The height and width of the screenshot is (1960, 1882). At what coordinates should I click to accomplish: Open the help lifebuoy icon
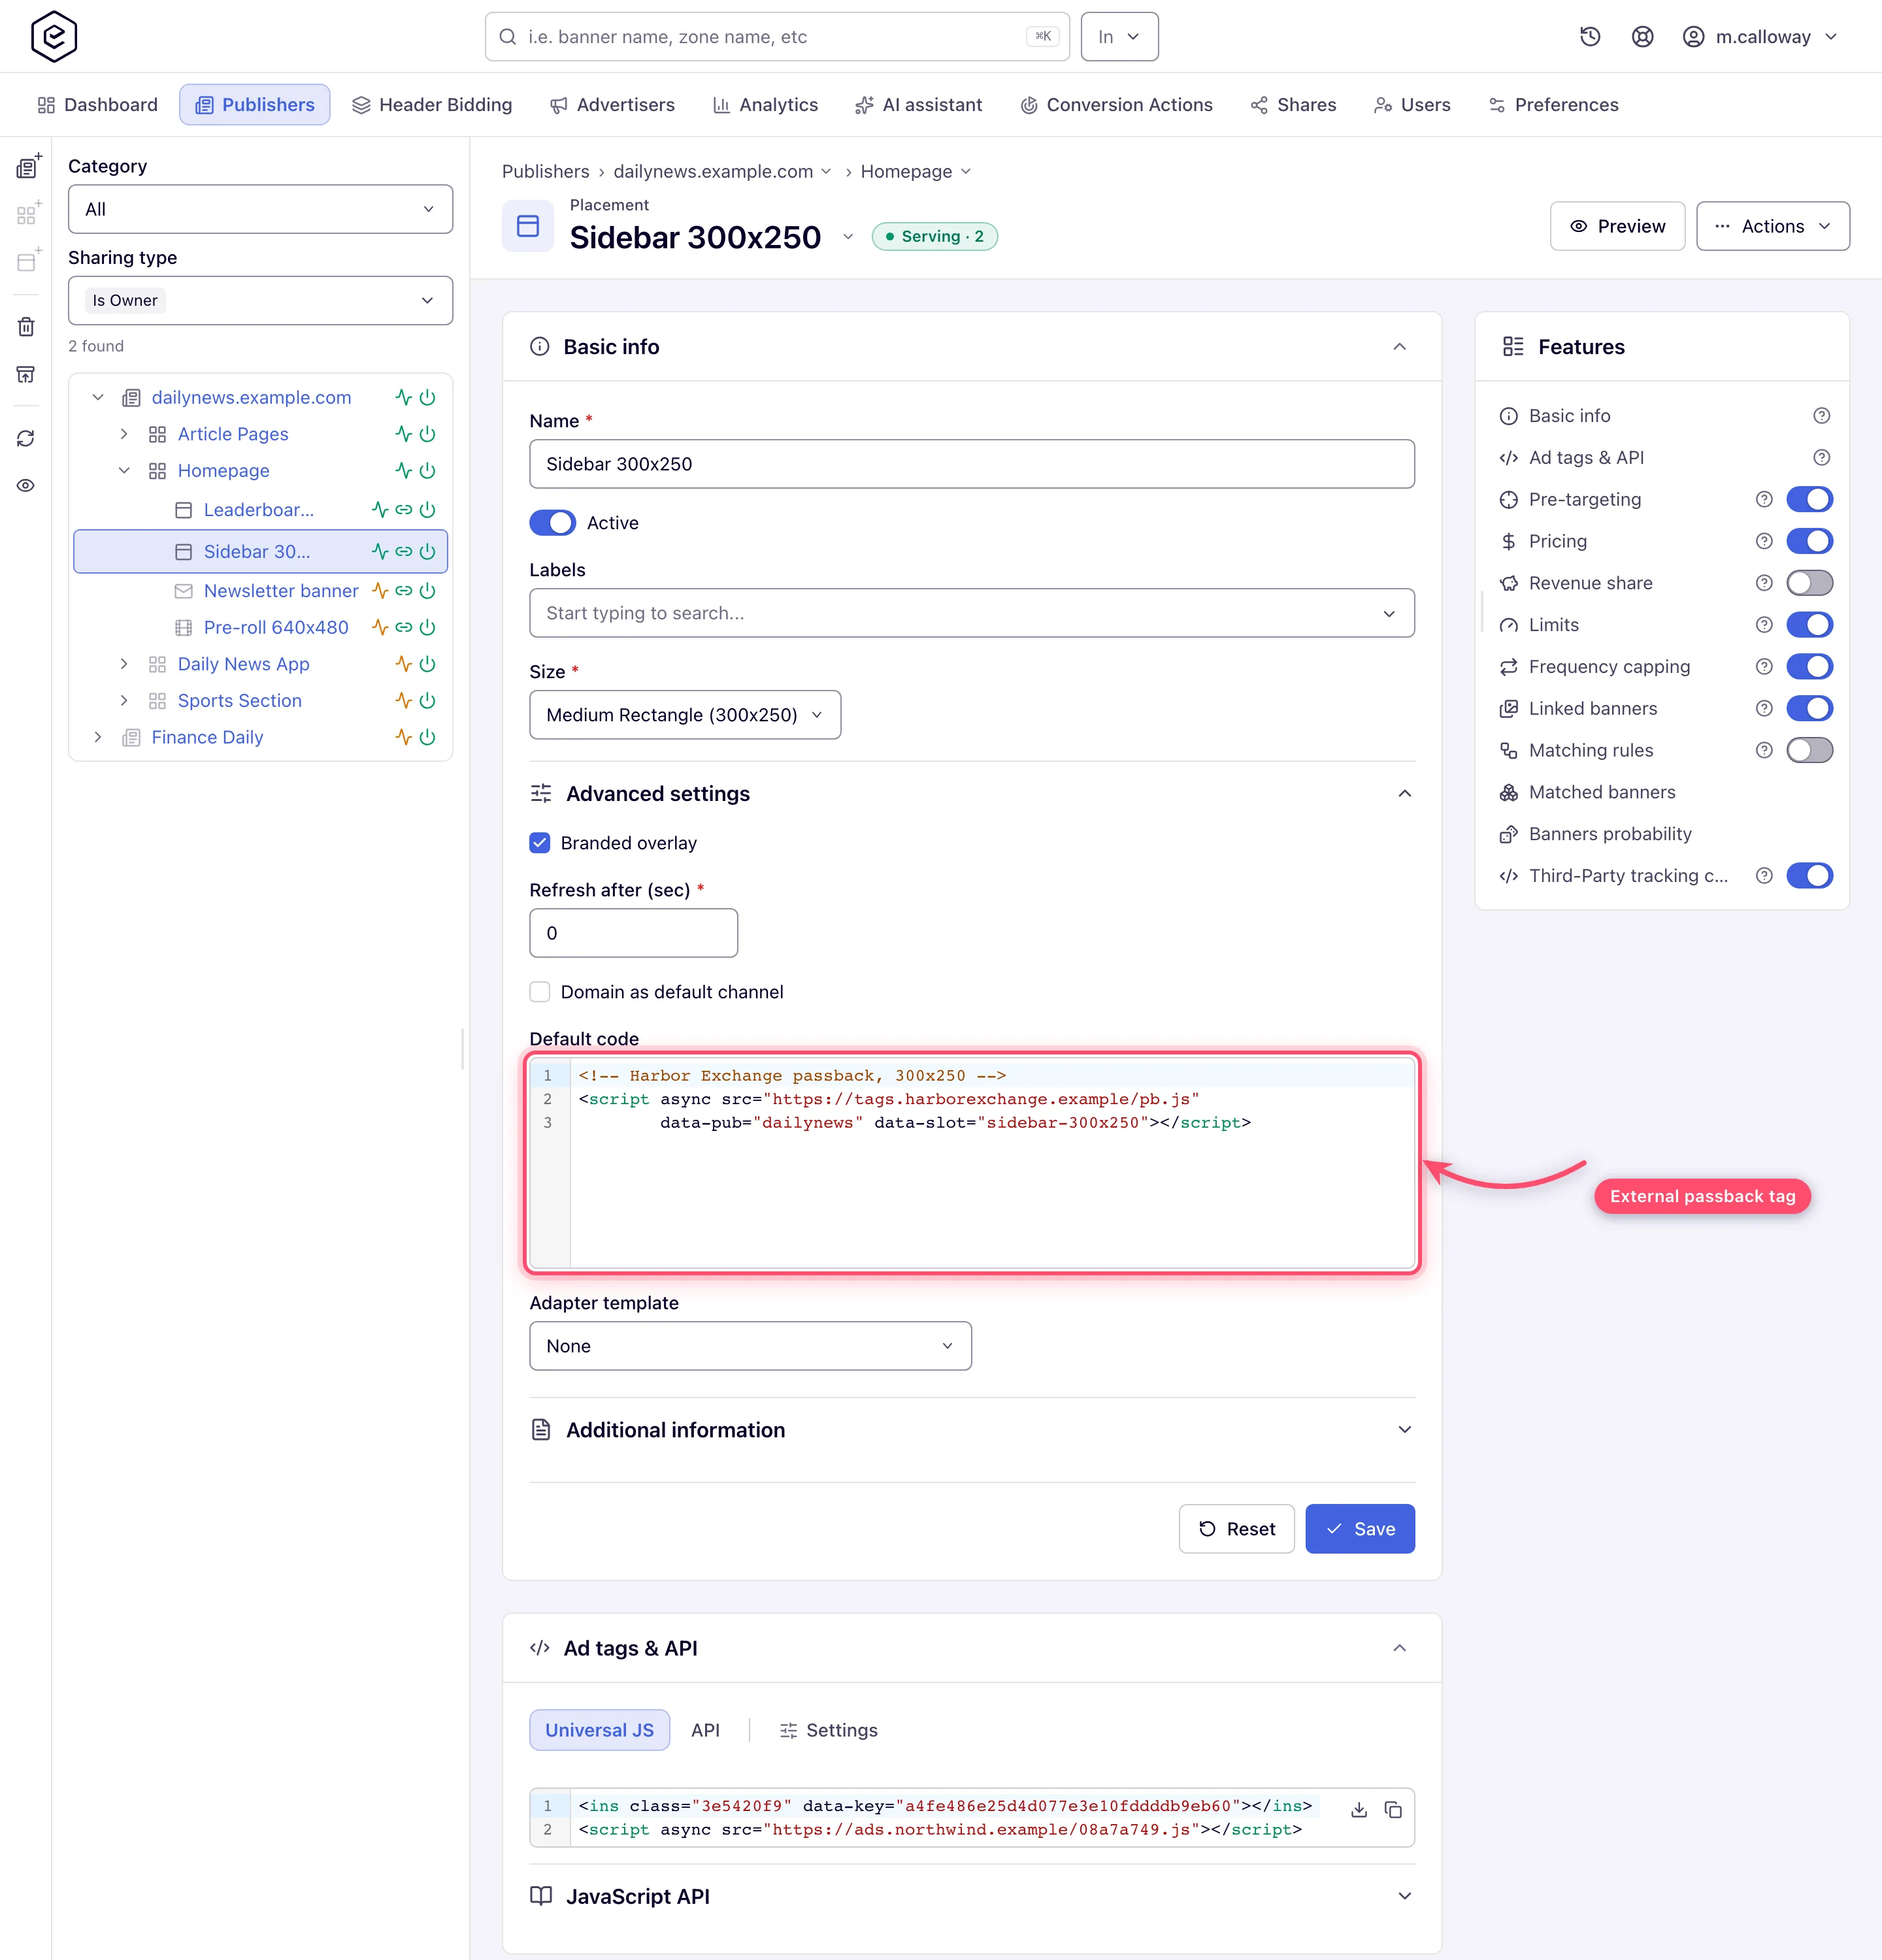pos(1642,37)
